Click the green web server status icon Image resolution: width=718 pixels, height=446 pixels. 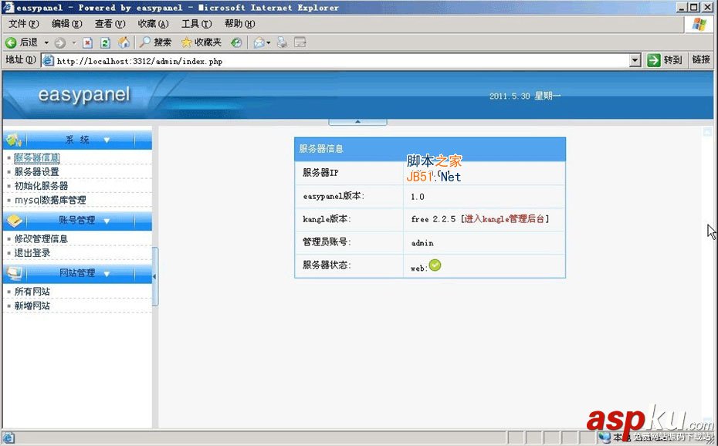tap(434, 265)
